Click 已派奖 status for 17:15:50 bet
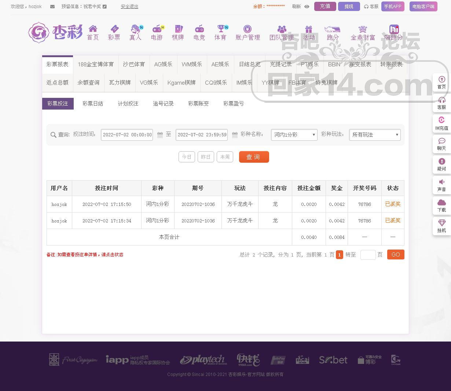 pos(393,204)
